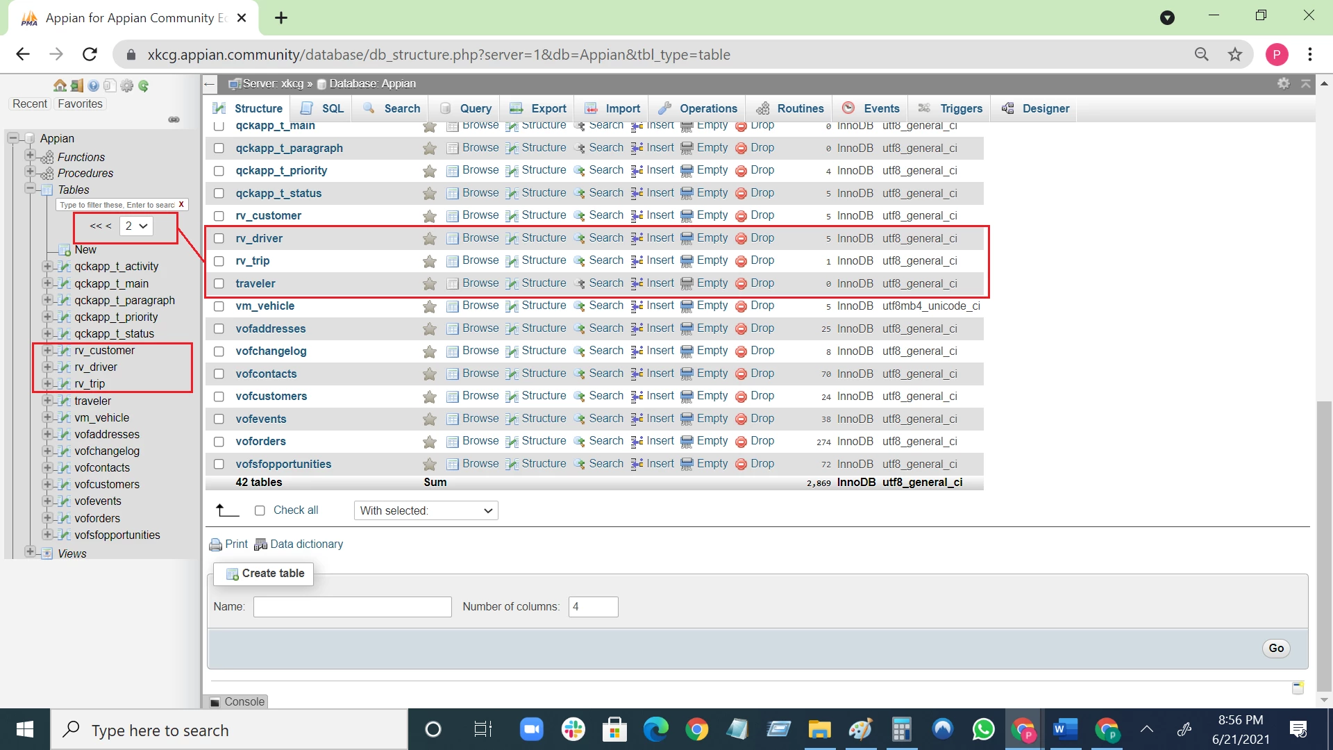Show the Favorites tables list

(x=80, y=103)
